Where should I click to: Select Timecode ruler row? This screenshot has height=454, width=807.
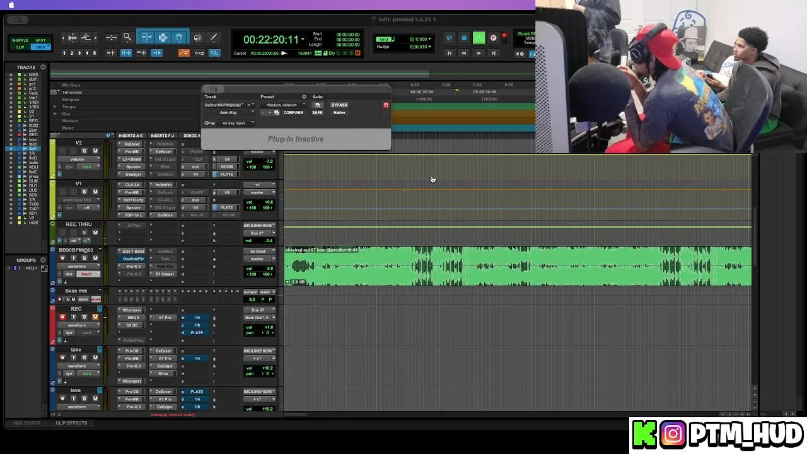click(72, 92)
